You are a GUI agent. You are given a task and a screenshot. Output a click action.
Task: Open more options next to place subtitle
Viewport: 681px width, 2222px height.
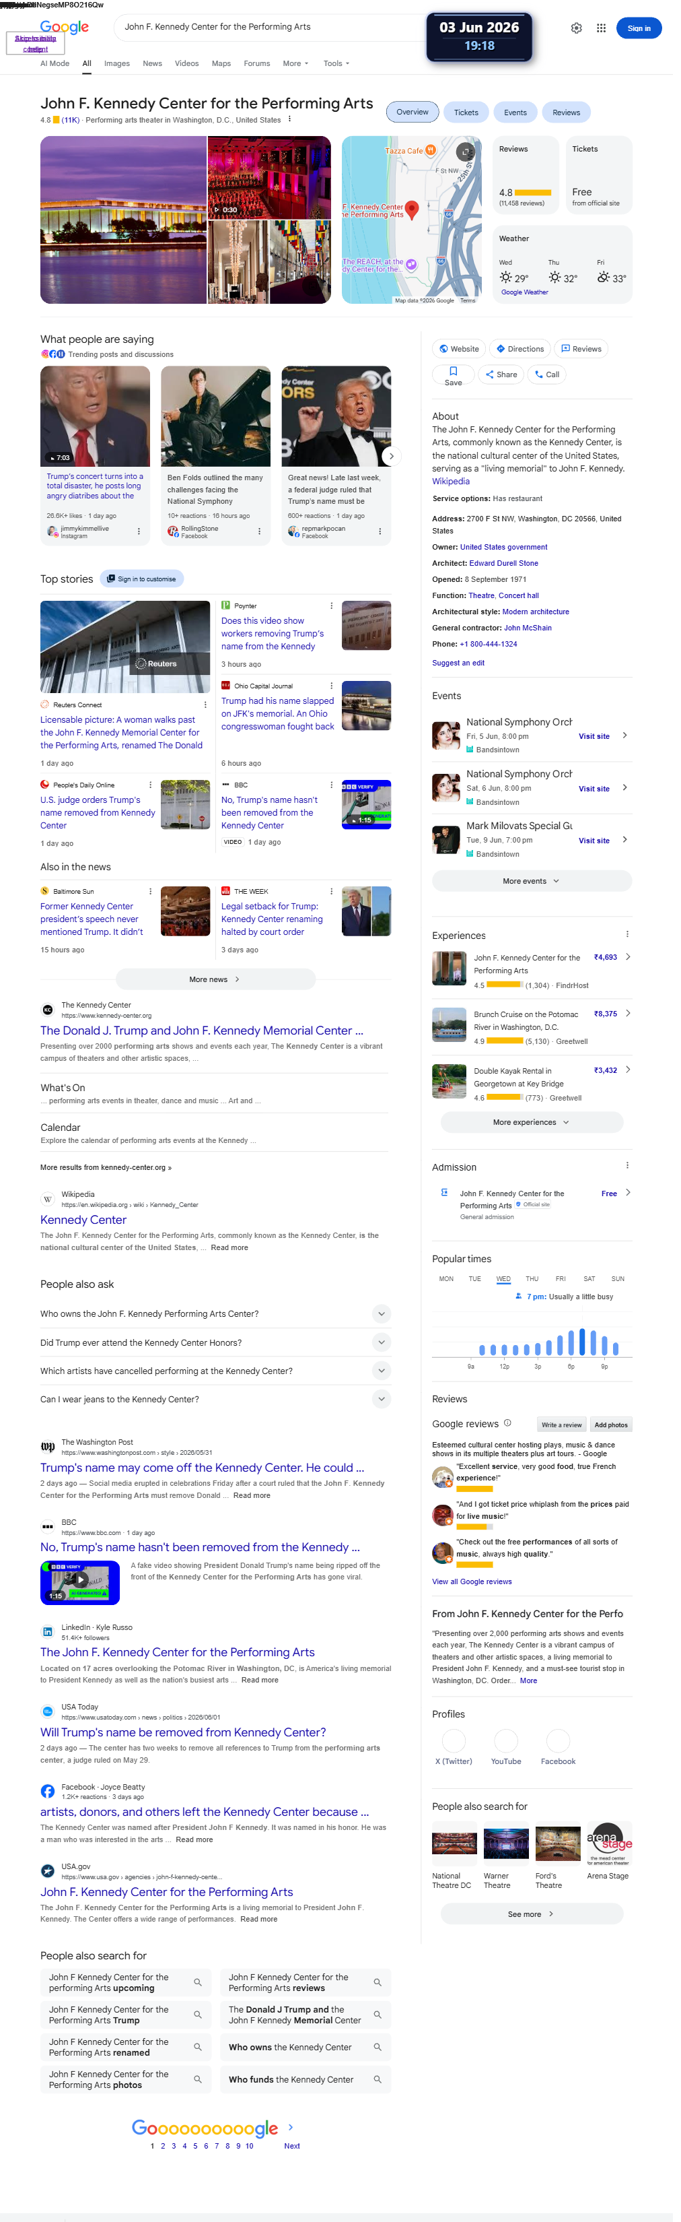pyautogui.click(x=289, y=119)
